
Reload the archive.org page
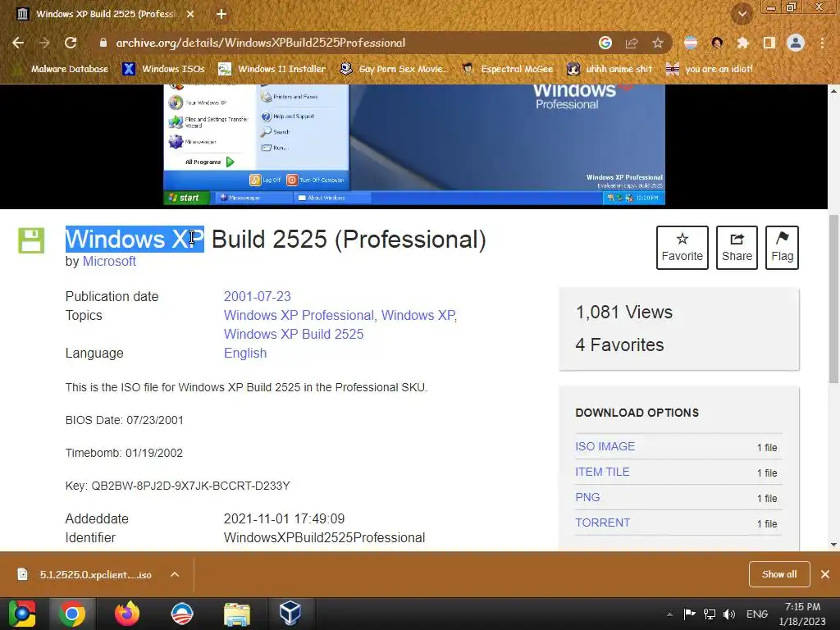[x=71, y=43]
